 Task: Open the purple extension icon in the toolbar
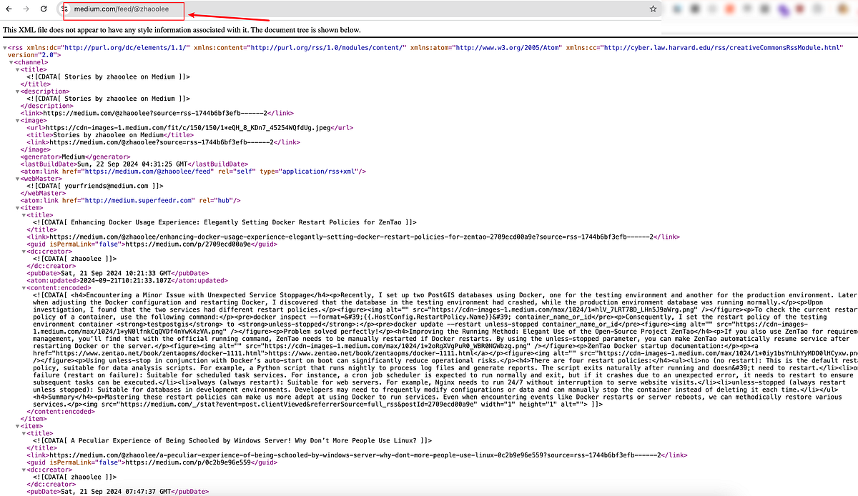tap(784, 8)
